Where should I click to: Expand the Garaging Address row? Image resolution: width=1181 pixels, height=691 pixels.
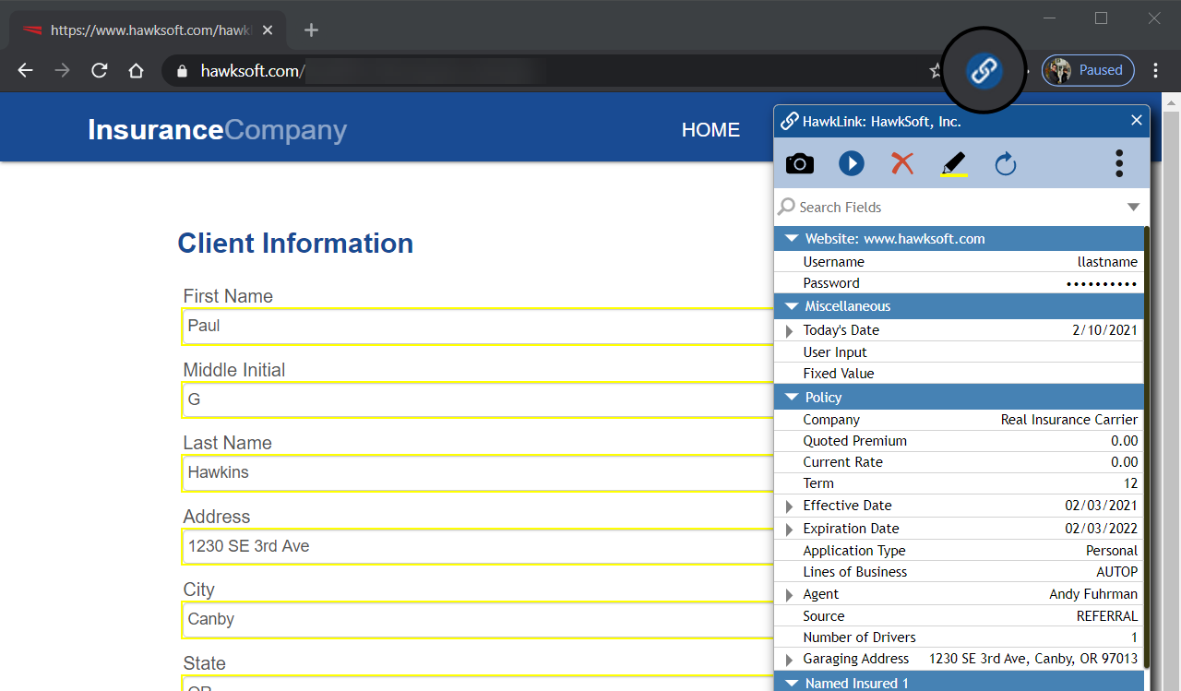point(789,660)
